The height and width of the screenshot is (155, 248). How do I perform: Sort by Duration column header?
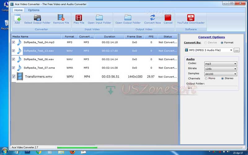point(110,37)
